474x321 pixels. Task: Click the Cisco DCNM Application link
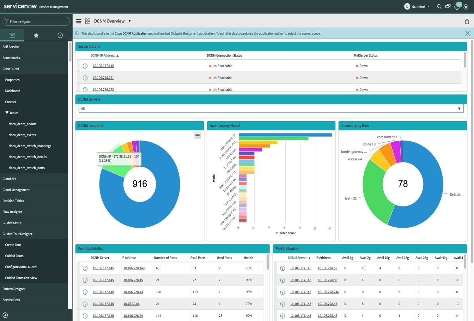(x=131, y=33)
